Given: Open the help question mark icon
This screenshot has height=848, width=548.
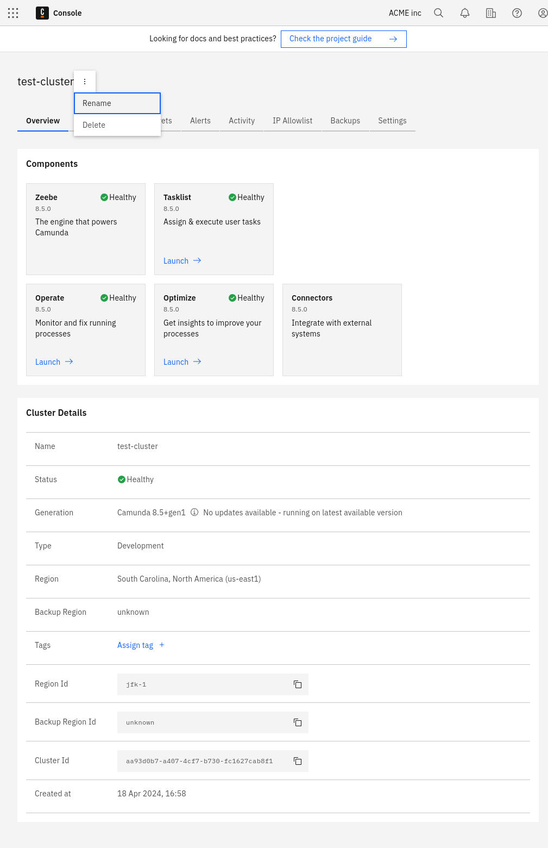Looking at the screenshot, I should tap(517, 13).
